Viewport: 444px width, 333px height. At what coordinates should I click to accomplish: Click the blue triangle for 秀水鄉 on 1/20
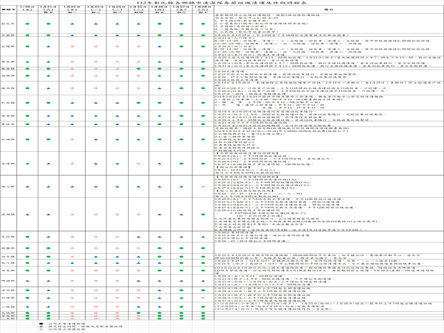[x=27, y=62]
